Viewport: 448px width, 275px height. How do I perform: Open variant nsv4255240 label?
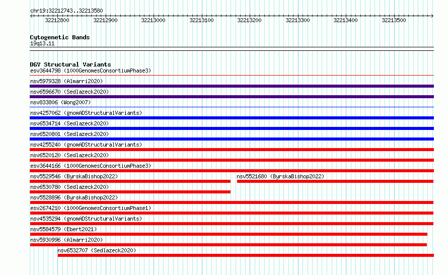(86, 145)
